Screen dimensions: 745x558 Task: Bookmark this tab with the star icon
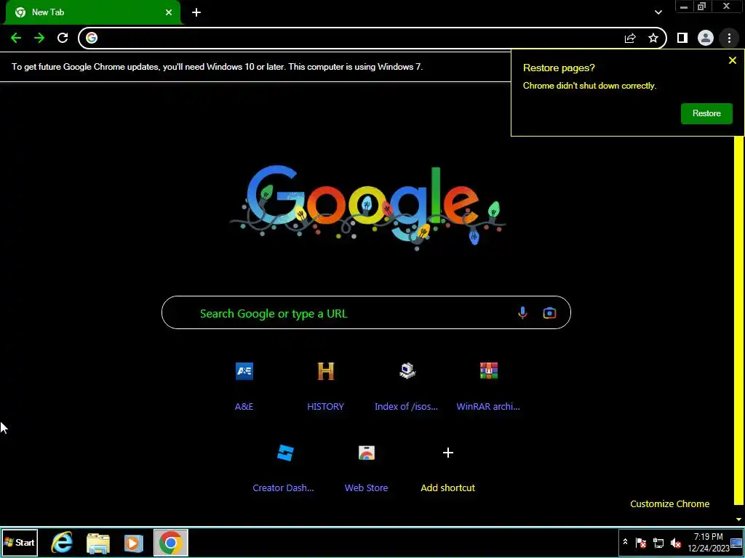click(x=653, y=38)
